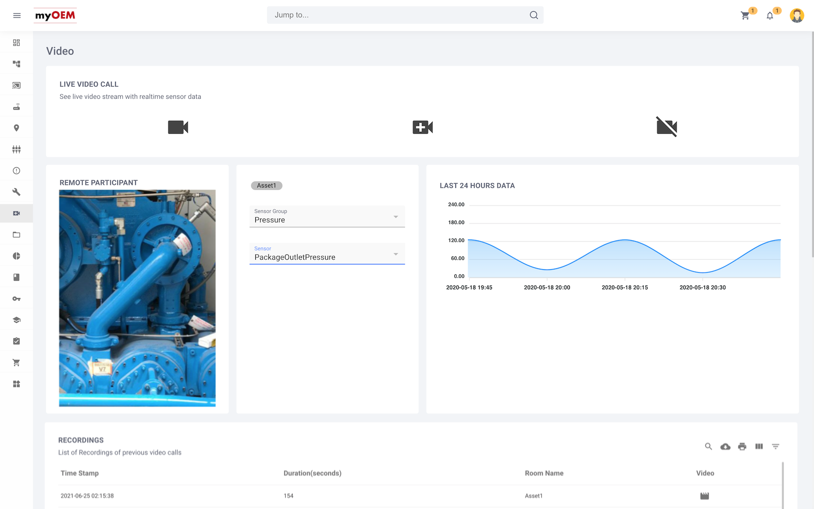Viewport: 814px width, 509px height.
Task: Click the search magnifier in Jump to bar
Action: coord(534,15)
